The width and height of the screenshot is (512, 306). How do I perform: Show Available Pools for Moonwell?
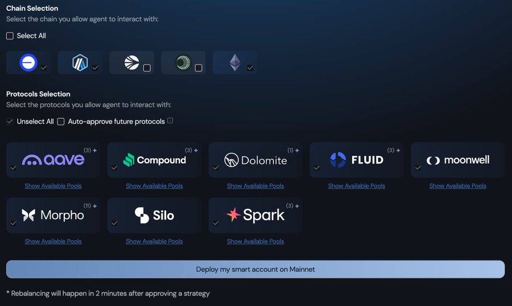tap(458, 186)
